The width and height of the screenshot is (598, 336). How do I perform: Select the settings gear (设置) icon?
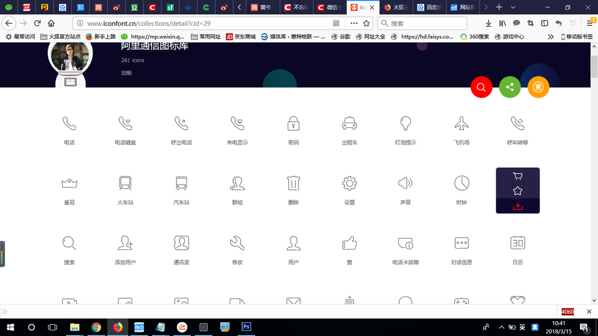point(349,183)
